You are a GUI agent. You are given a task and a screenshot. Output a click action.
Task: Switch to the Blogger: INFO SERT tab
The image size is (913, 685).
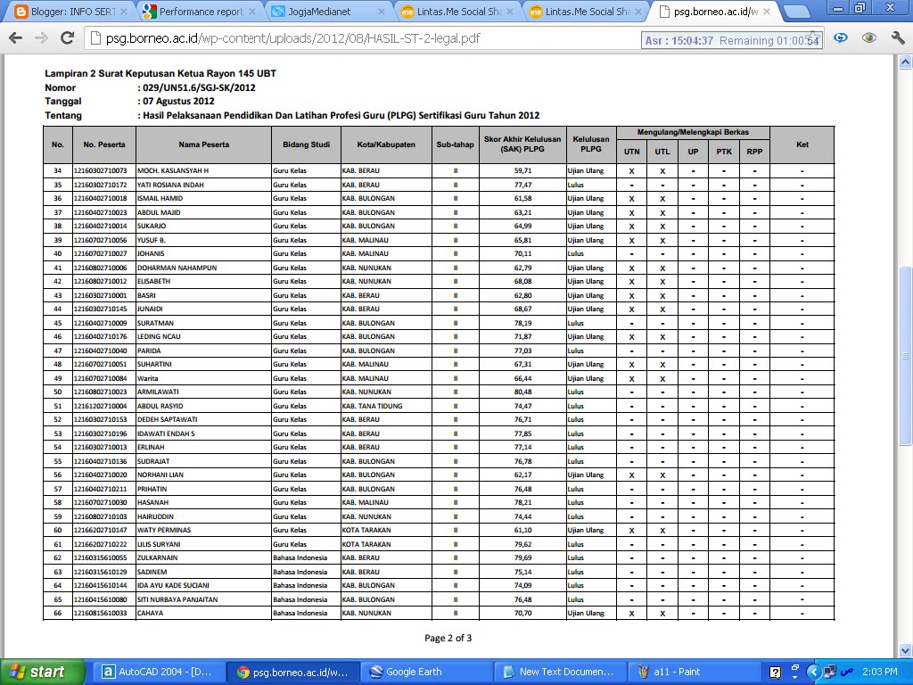[73, 12]
